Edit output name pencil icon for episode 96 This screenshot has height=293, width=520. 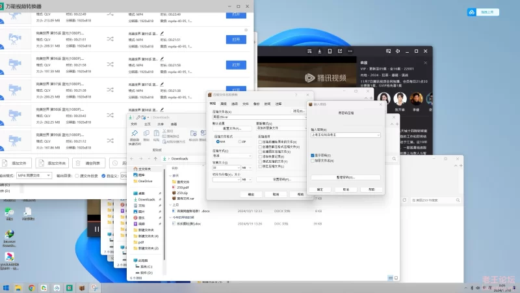pos(162,59)
